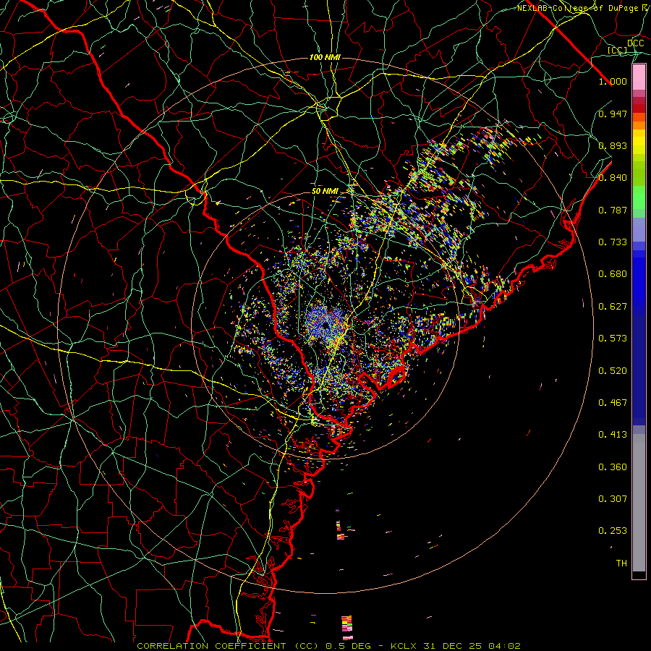
Task: Click the 0.253 color scale value
Action: [x=613, y=531]
